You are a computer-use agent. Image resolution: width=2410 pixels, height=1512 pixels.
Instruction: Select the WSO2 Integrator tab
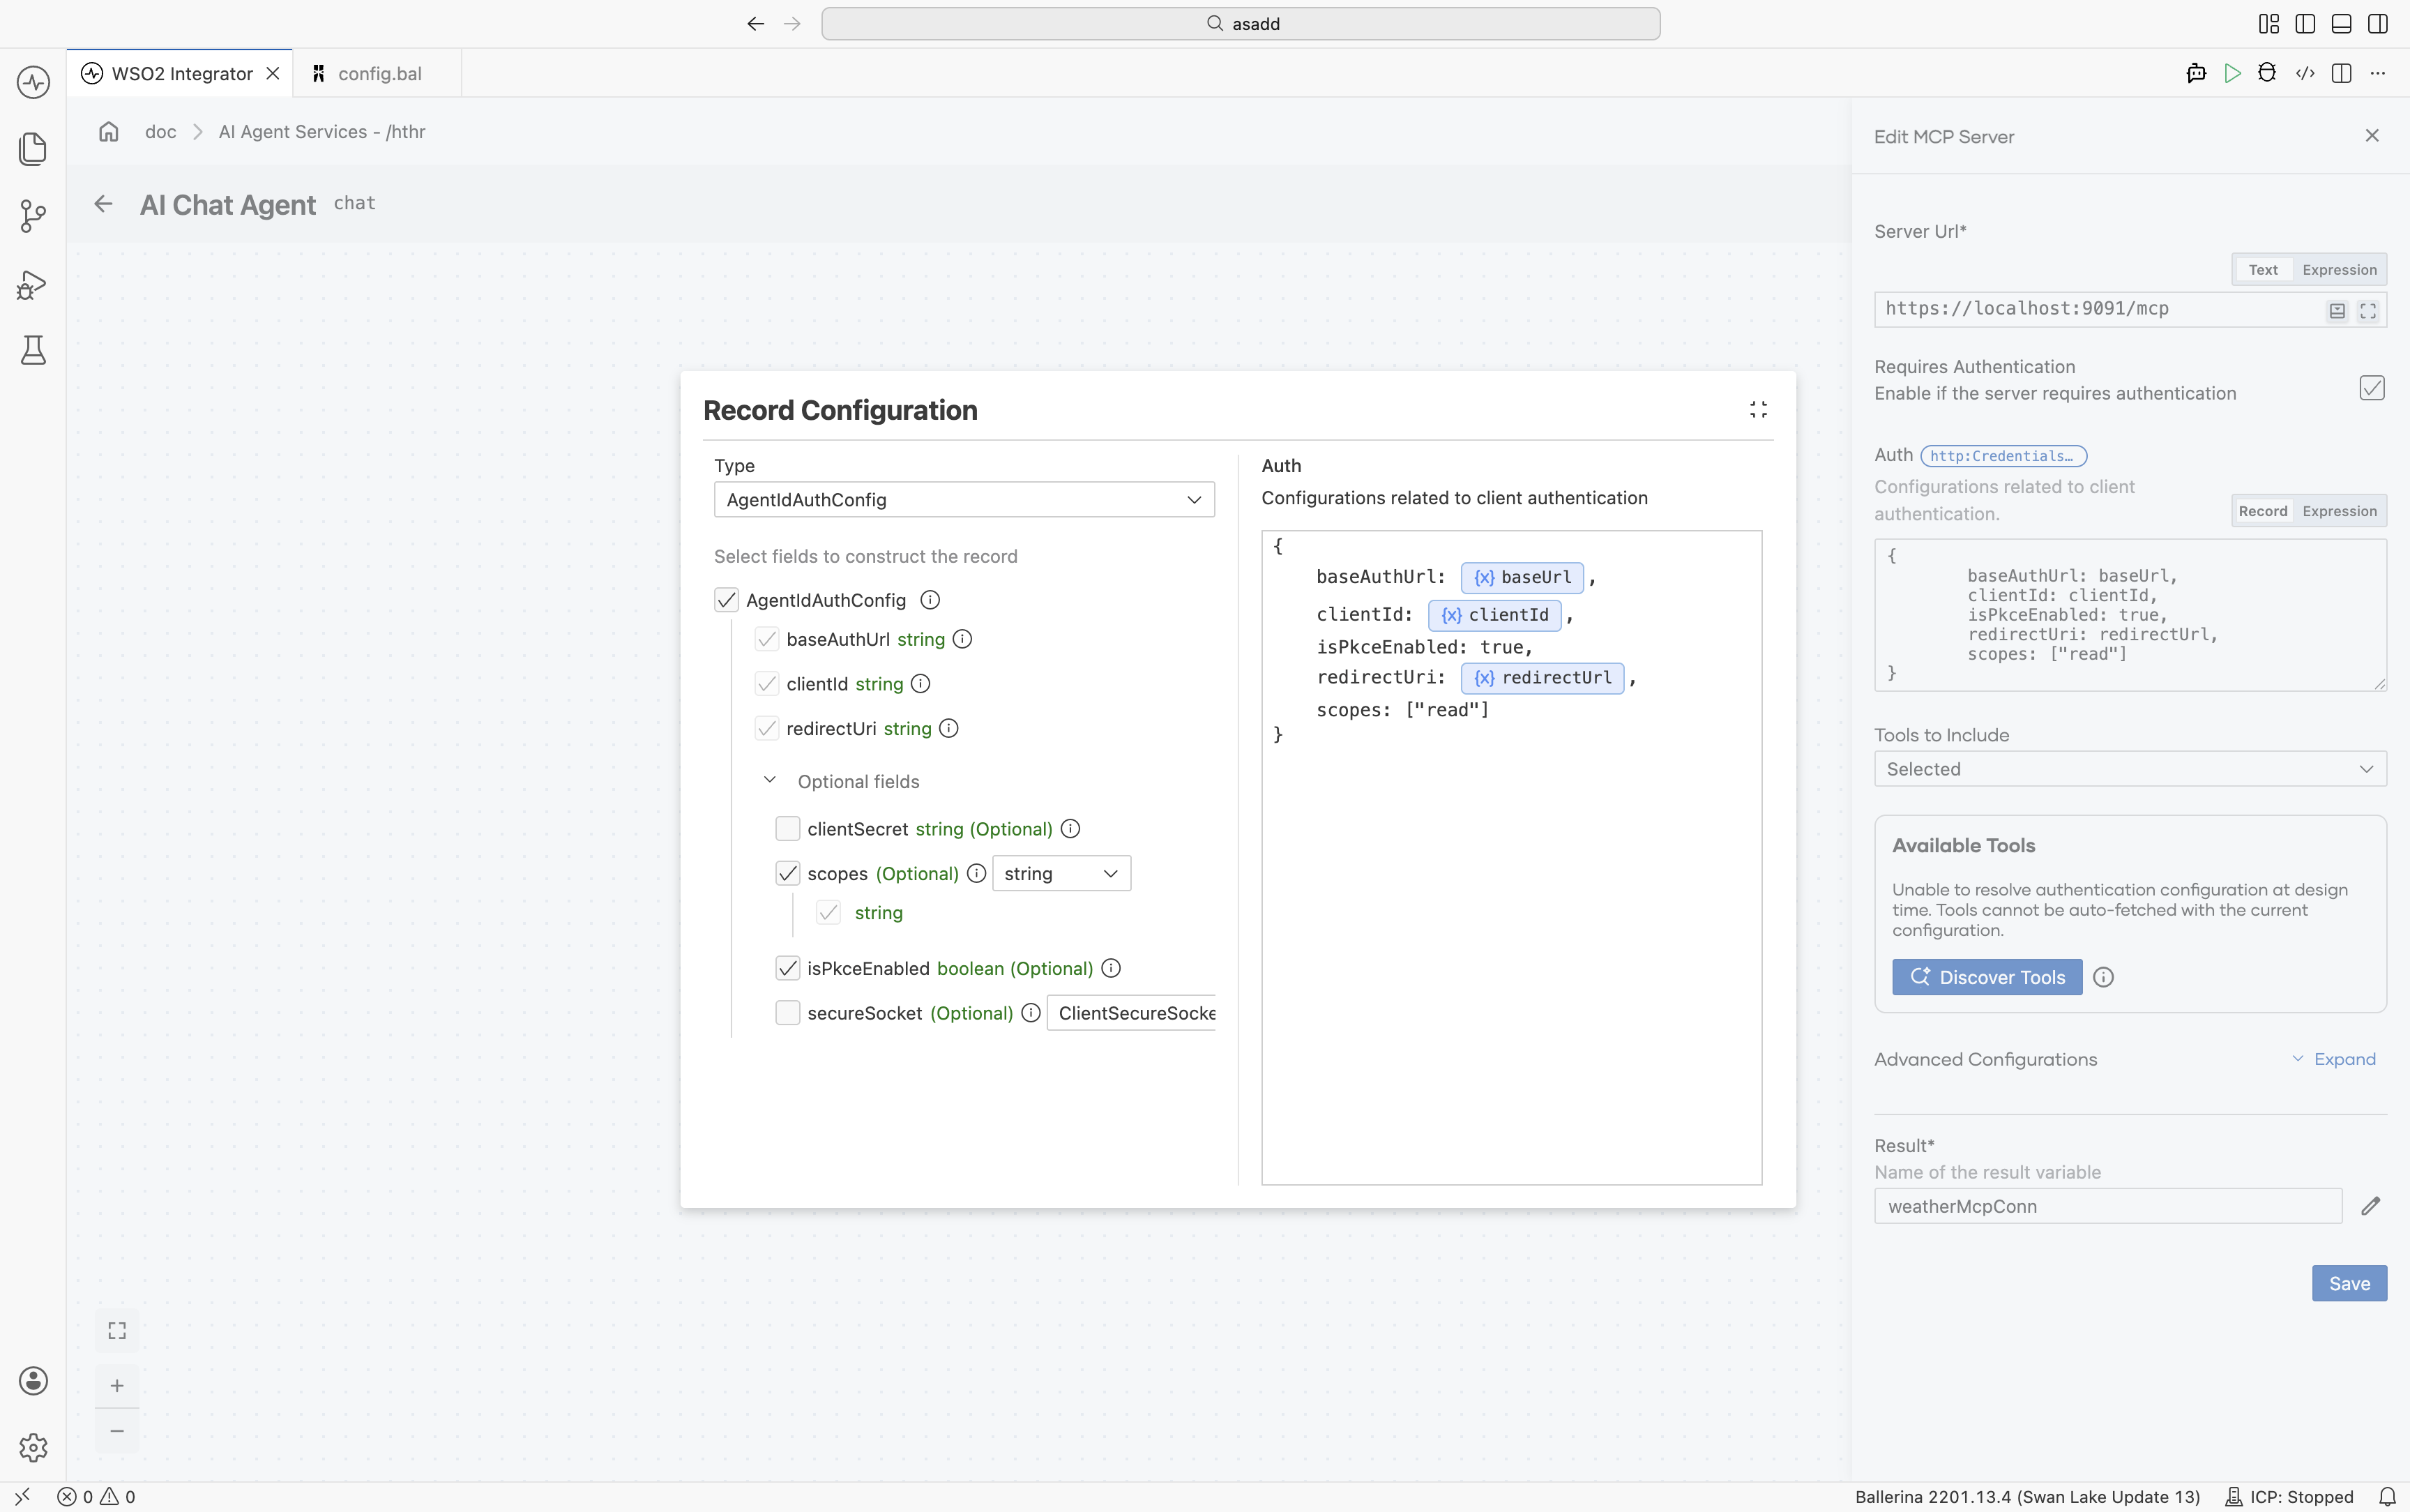180,73
